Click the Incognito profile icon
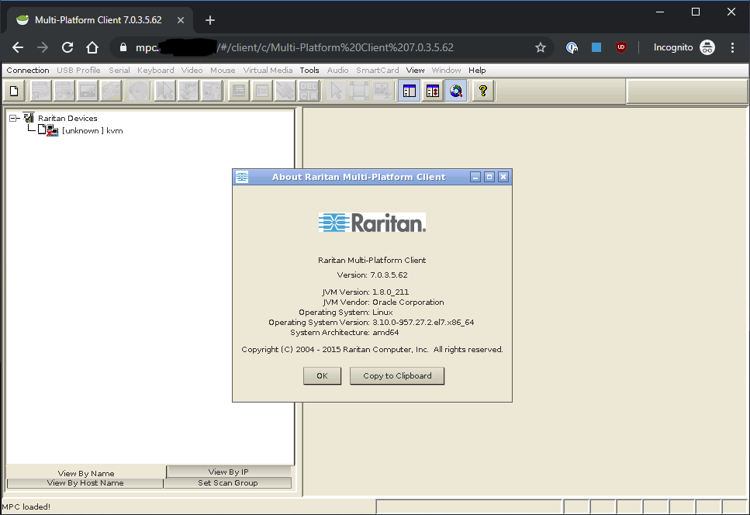750x515 pixels. point(707,47)
